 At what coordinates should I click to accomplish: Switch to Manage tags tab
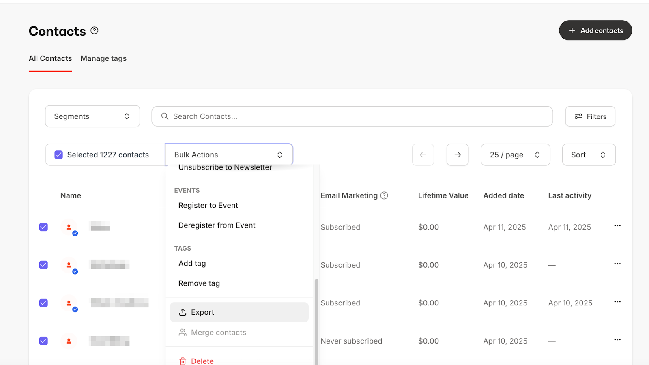click(103, 58)
